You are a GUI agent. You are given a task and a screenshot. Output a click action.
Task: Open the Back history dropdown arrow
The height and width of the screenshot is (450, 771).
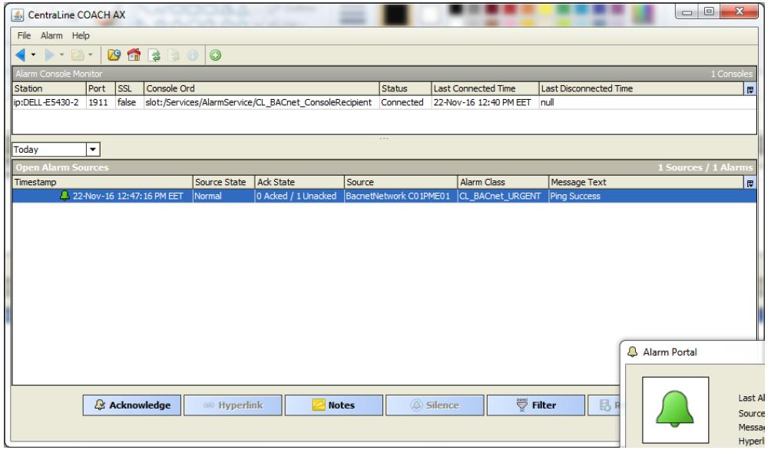34,55
